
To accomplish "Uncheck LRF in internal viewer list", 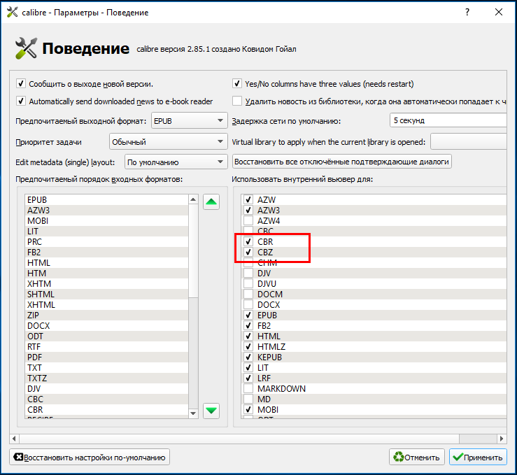I will click(x=248, y=378).
